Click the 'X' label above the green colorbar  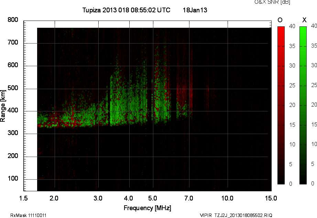[304, 20]
